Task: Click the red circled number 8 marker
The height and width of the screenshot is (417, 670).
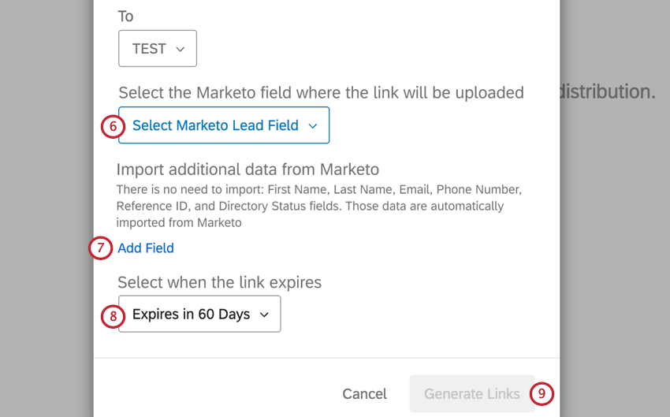Action: point(113,316)
